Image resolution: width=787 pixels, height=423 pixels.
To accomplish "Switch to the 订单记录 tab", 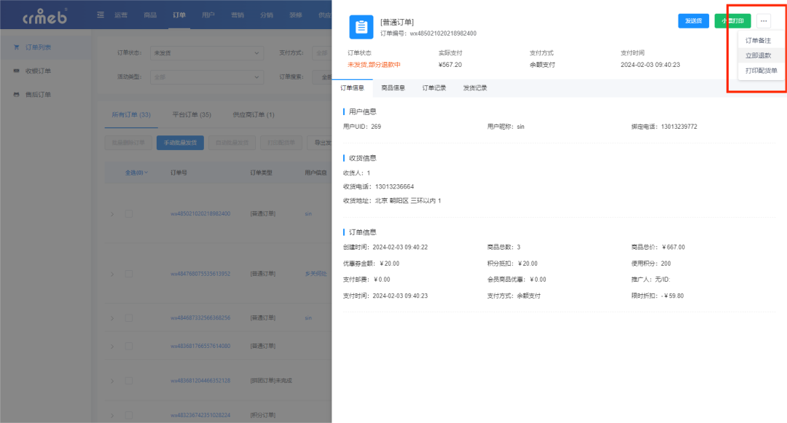I will (x=434, y=87).
